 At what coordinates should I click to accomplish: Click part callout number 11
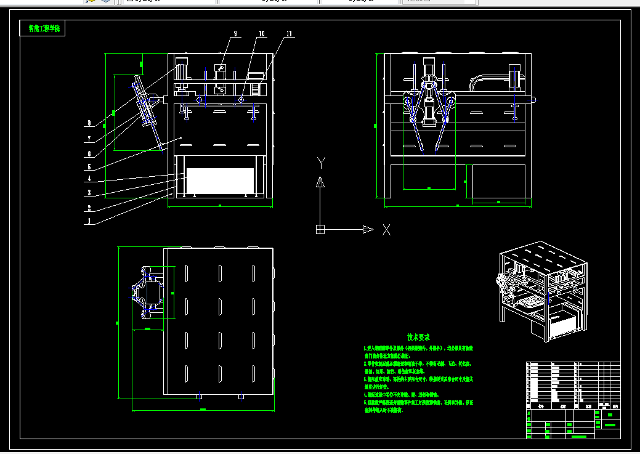(x=290, y=34)
